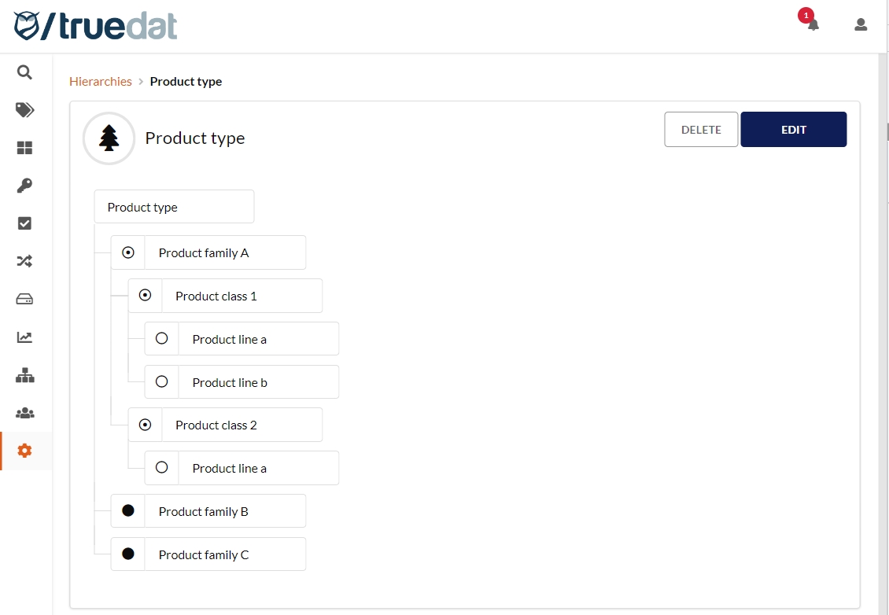The image size is (889, 615).
Task: Collapse the Product family A node
Action: (128, 252)
